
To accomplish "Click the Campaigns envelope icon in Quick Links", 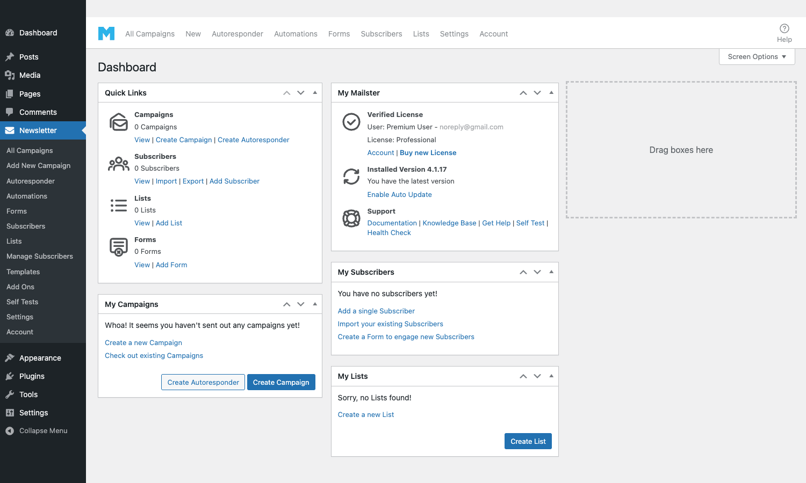I will click(x=119, y=122).
